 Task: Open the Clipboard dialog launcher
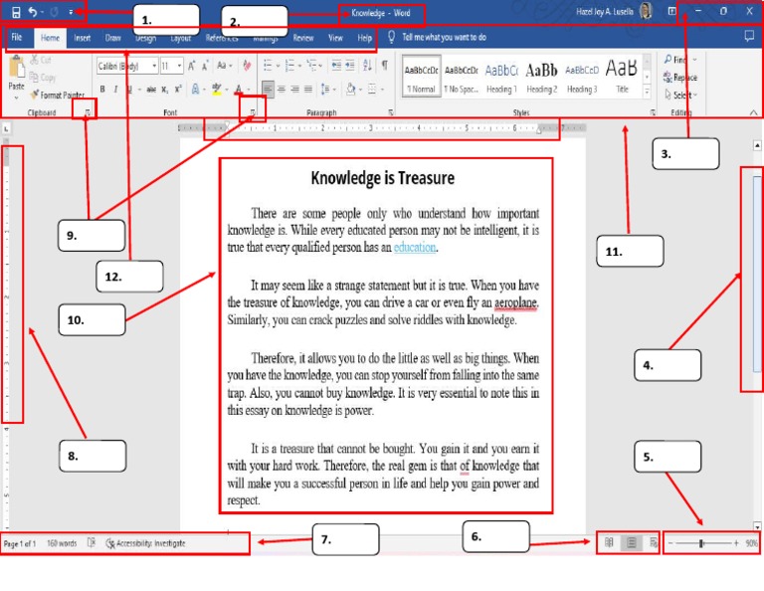click(x=88, y=112)
